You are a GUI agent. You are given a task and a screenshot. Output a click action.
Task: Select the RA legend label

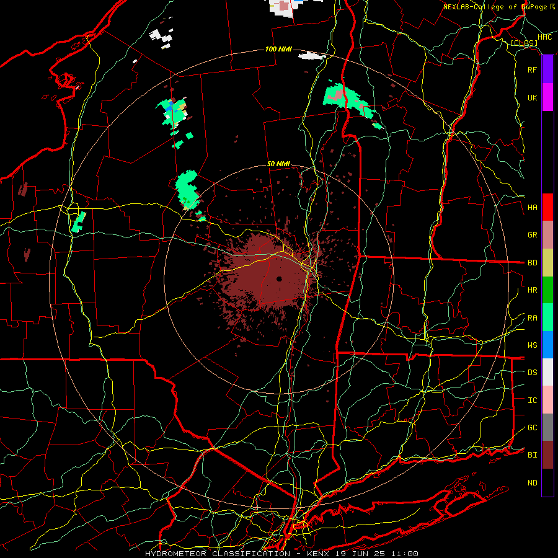532,318
